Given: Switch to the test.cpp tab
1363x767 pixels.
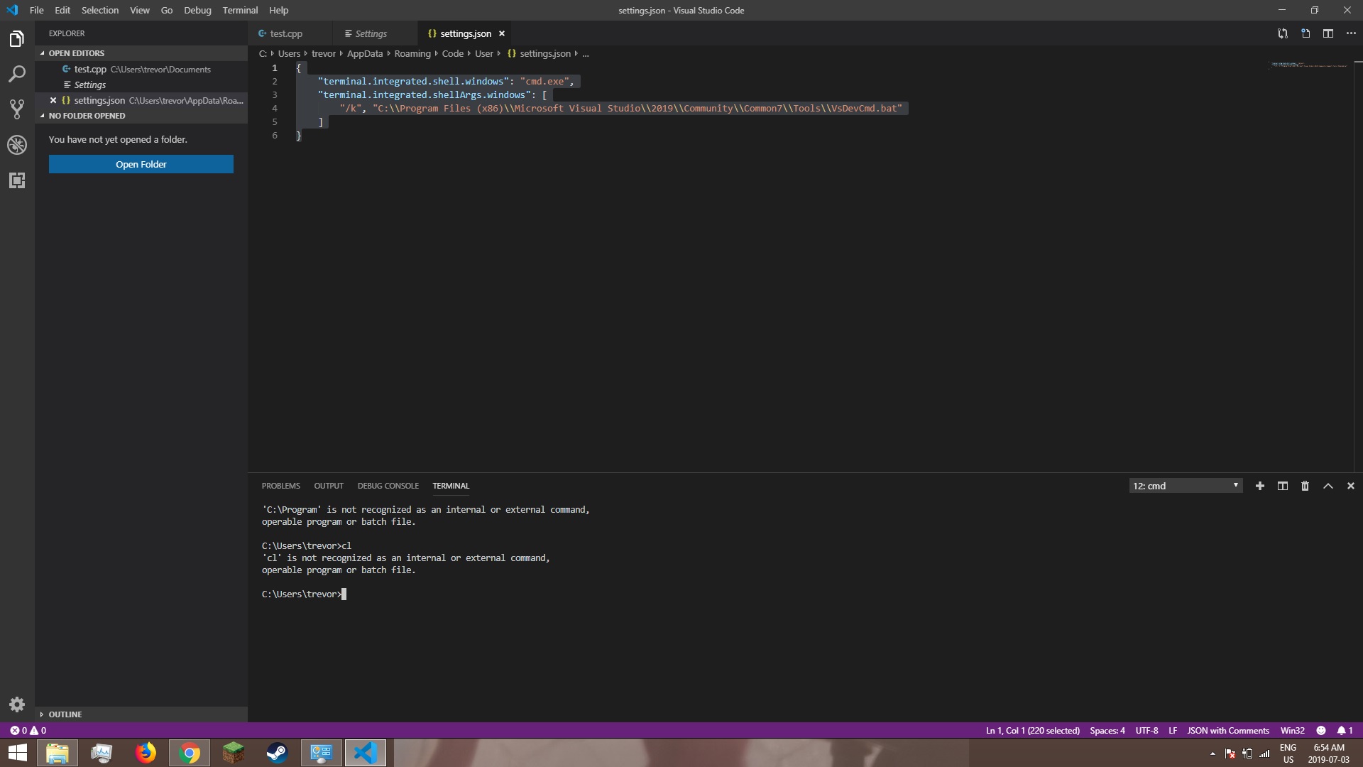Looking at the screenshot, I should click(x=287, y=33).
